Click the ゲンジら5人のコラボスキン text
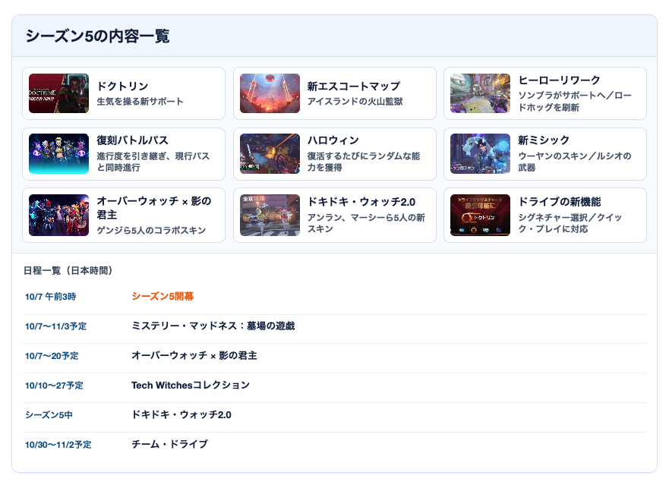The width and height of the screenshot is (669, 485). [151, 230]
